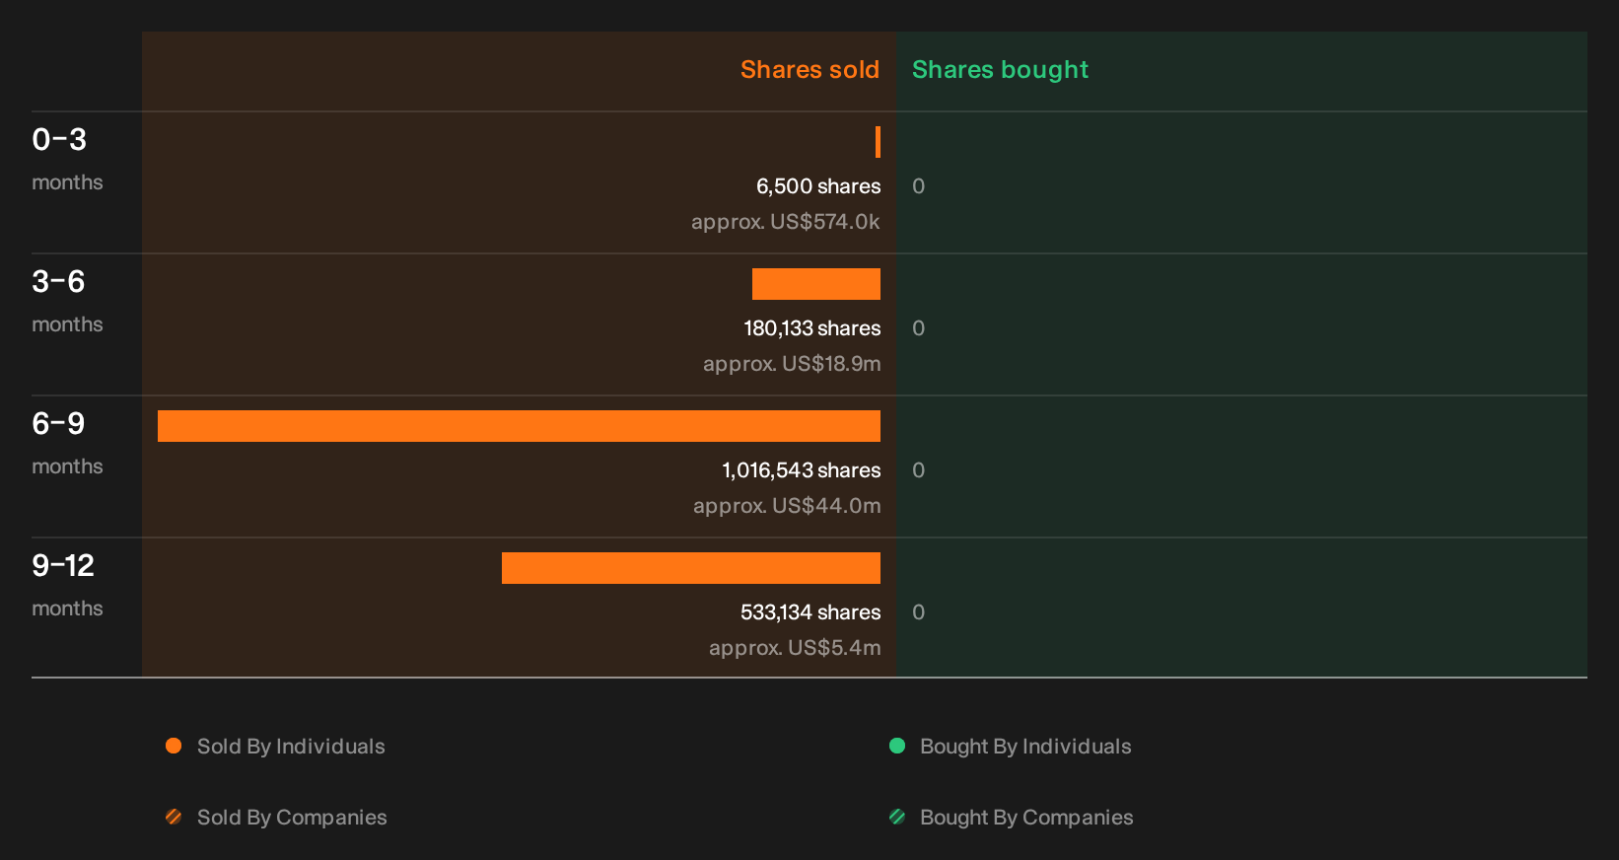1619x860 pixels.
Task: Select the 6-9 months orange bar
Action: point(519,426)
